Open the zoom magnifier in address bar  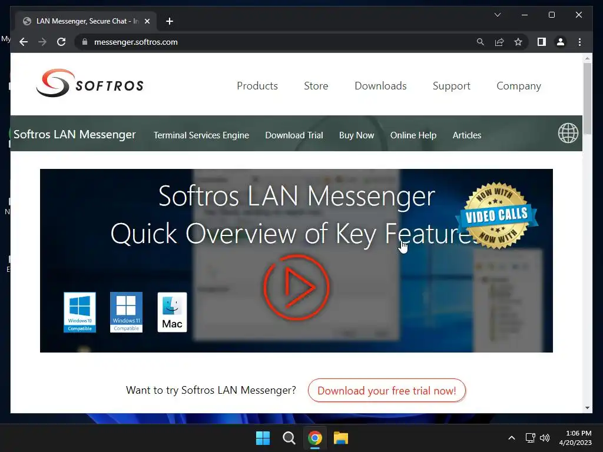coord(481,42)
